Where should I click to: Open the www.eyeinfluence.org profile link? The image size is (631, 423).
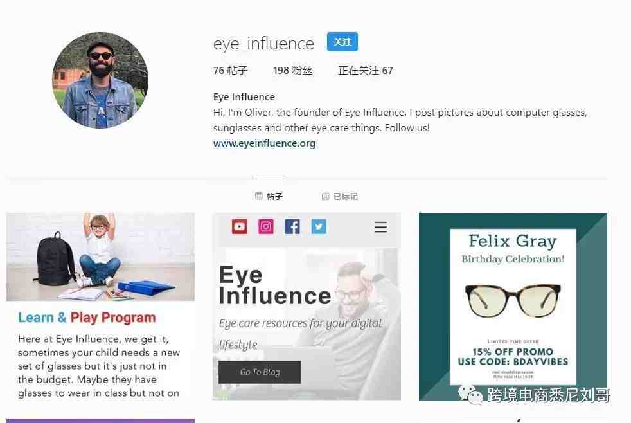264,143
